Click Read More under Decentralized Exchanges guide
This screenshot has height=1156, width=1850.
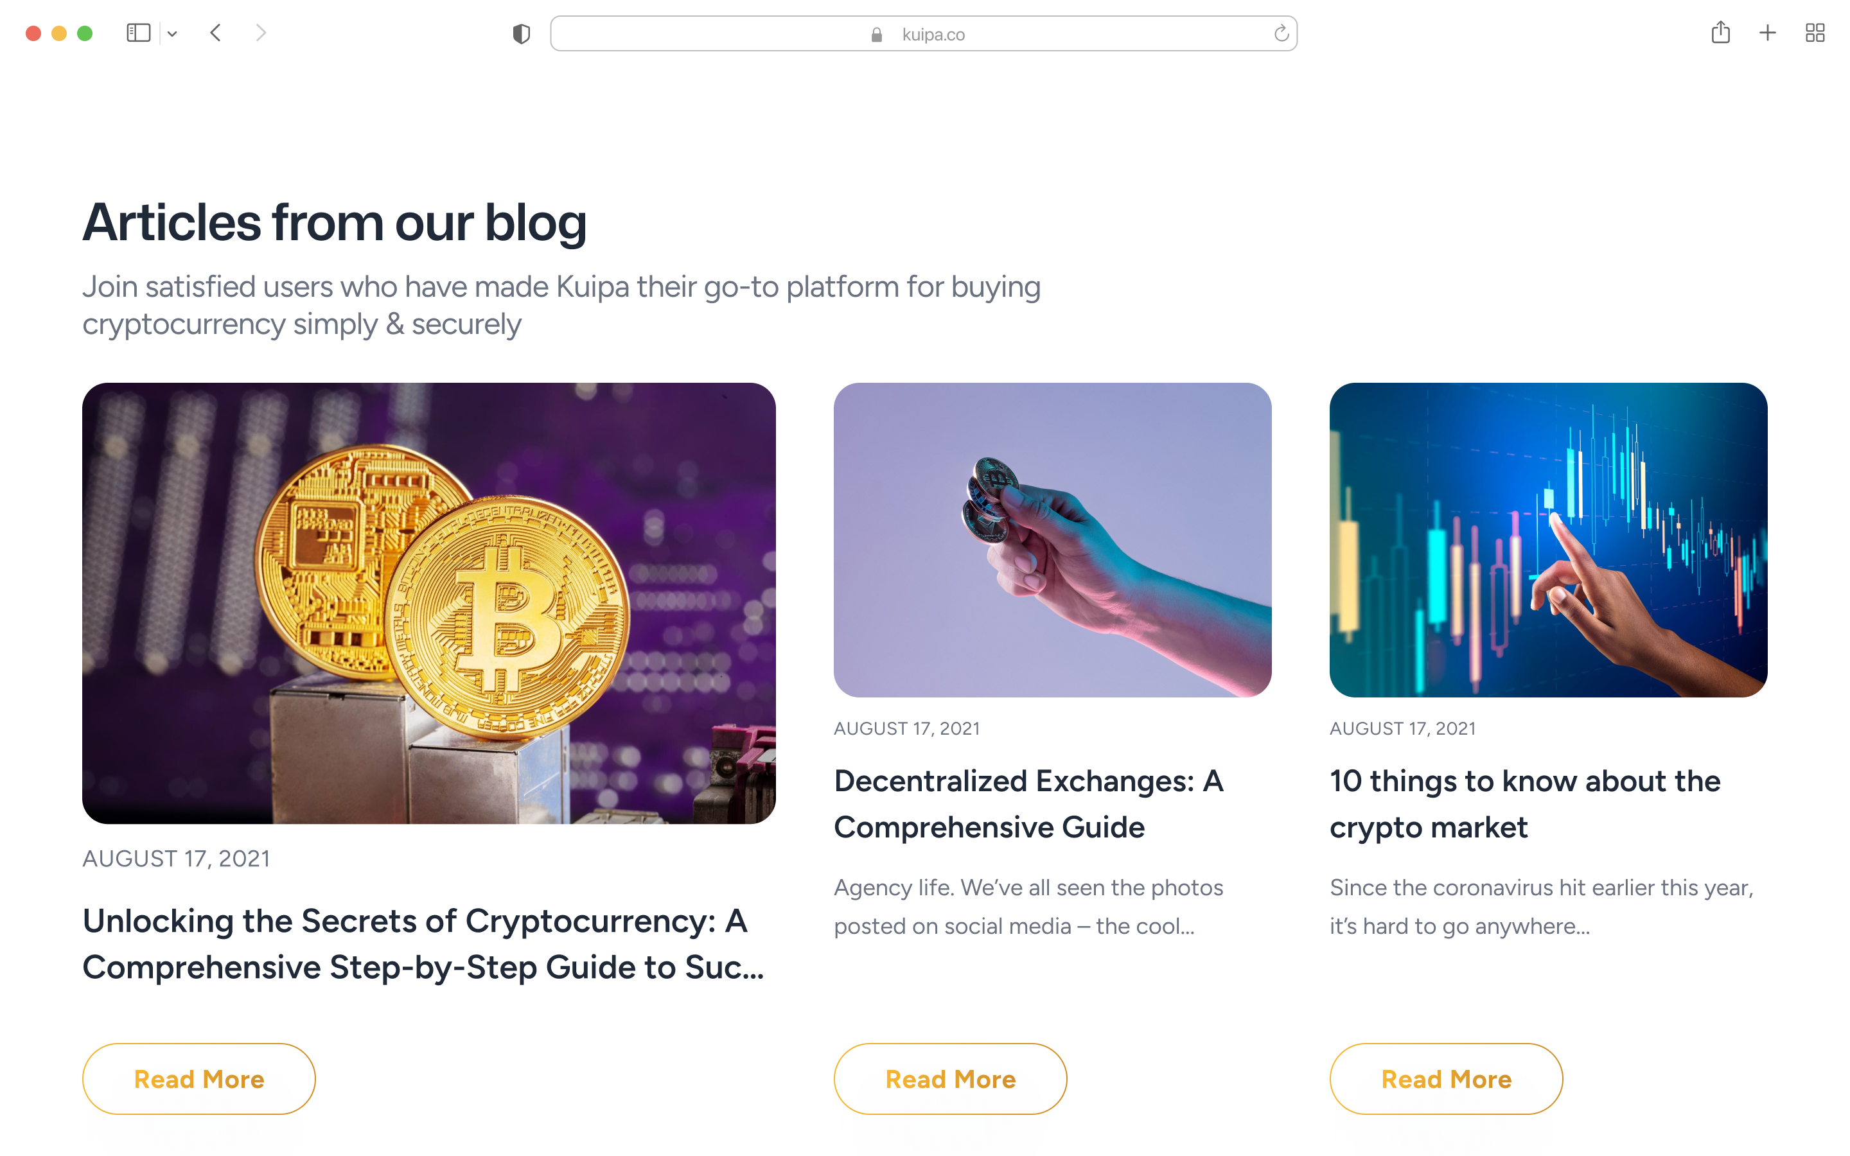point(949,1078)
